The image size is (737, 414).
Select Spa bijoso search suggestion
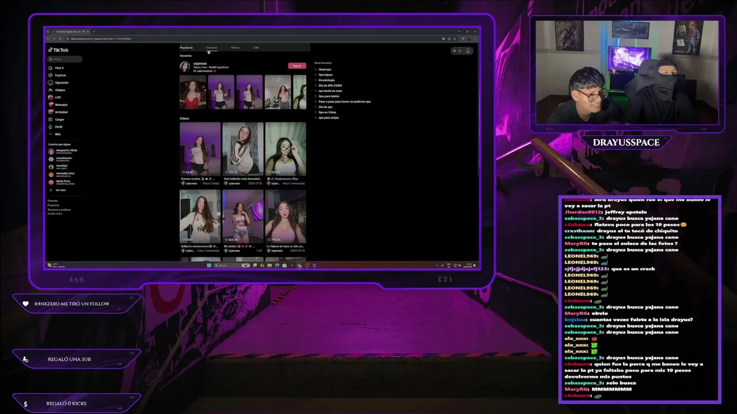[325, 75]
